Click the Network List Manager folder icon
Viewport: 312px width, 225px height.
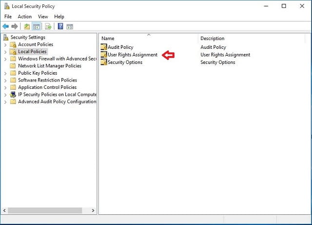(x=13, y=66)
